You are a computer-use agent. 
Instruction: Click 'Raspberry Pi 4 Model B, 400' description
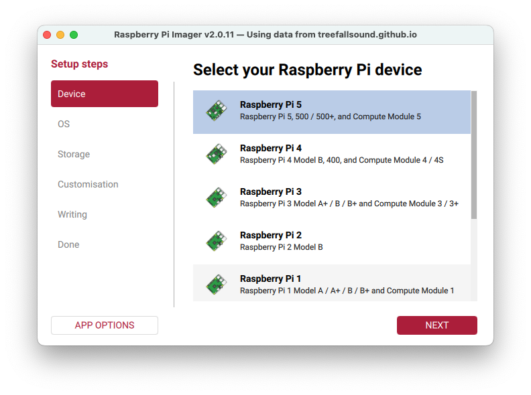click(342, 160)
